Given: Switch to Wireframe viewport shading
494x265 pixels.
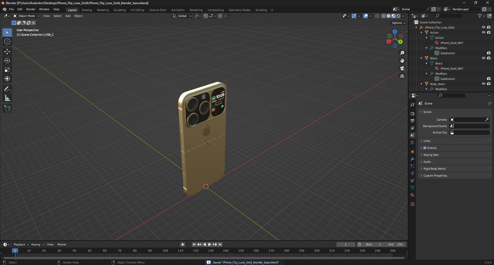Looking at the screenshot, I should click(x=384, y=16).
